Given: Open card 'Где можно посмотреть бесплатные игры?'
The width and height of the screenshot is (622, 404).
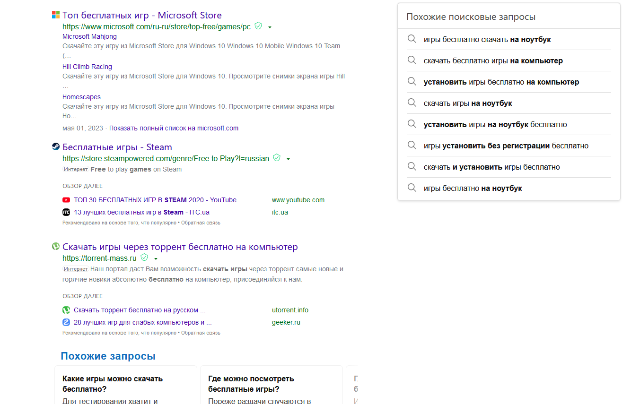Looking at the screenshot, I should click(x=272, y=385).
